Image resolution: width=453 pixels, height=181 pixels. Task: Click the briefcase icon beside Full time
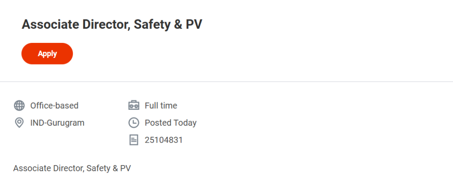pos(133,106)
